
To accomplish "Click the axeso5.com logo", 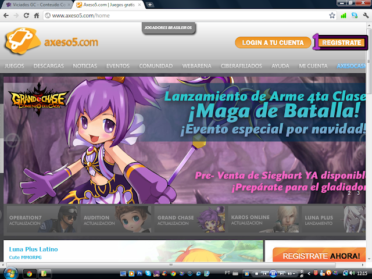I will (x=52, y=41).
